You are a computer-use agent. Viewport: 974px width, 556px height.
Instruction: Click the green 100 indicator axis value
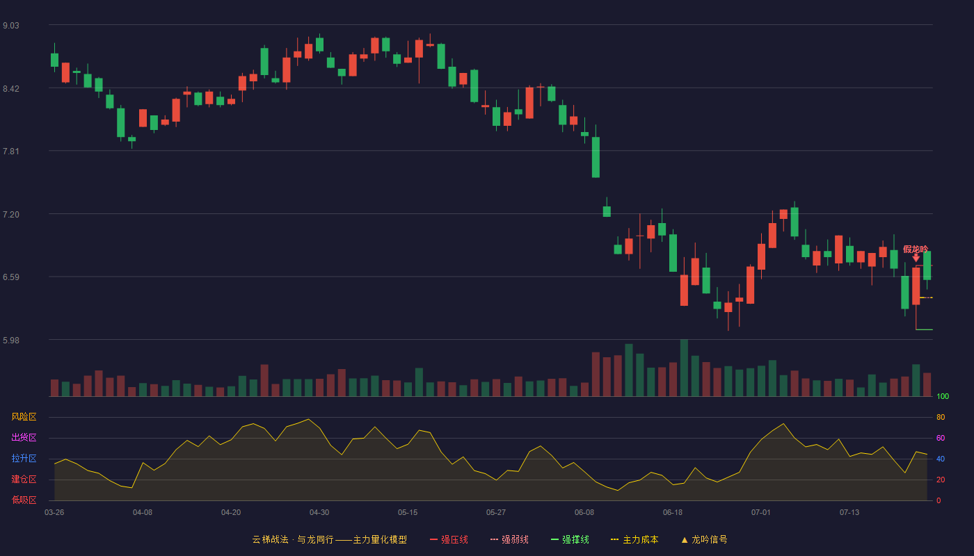pos(943,397)
